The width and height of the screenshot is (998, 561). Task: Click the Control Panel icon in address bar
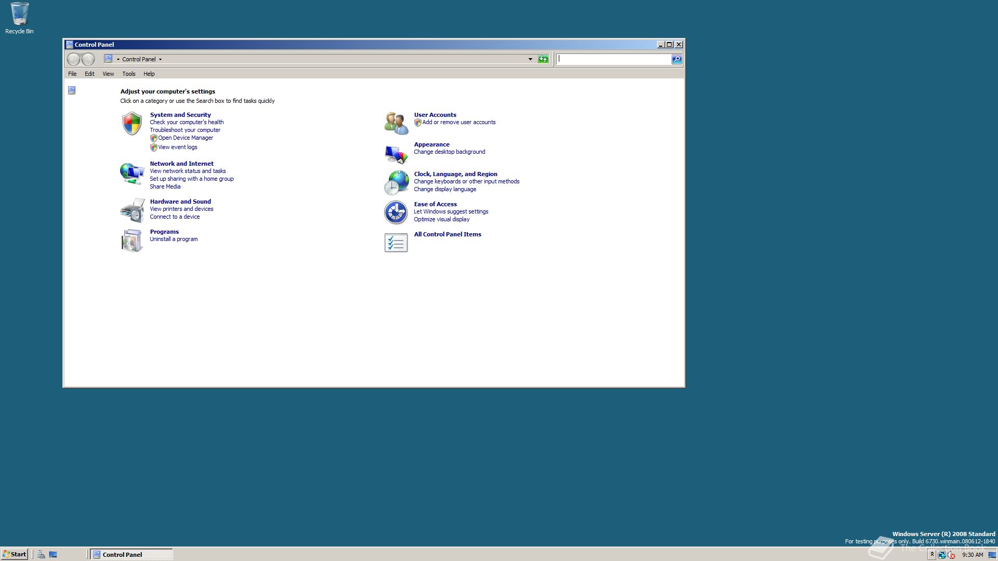[x=108, y=59]
